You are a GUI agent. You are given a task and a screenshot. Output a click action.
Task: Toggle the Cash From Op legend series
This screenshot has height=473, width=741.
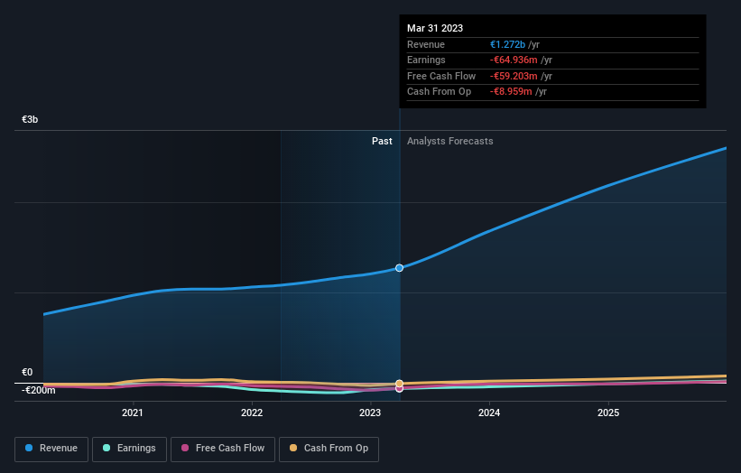[x=329, y=449]
